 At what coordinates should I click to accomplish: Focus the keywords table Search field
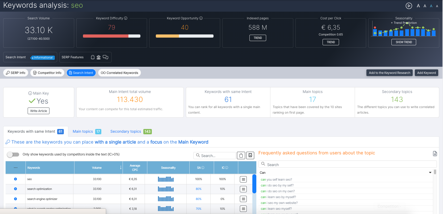pyautogui.click(x=215, y=155)
